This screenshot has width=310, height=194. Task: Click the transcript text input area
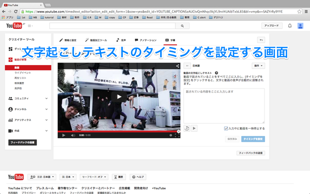224,106
